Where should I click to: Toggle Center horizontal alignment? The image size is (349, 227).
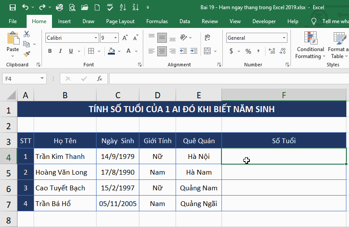pos(162,51)
